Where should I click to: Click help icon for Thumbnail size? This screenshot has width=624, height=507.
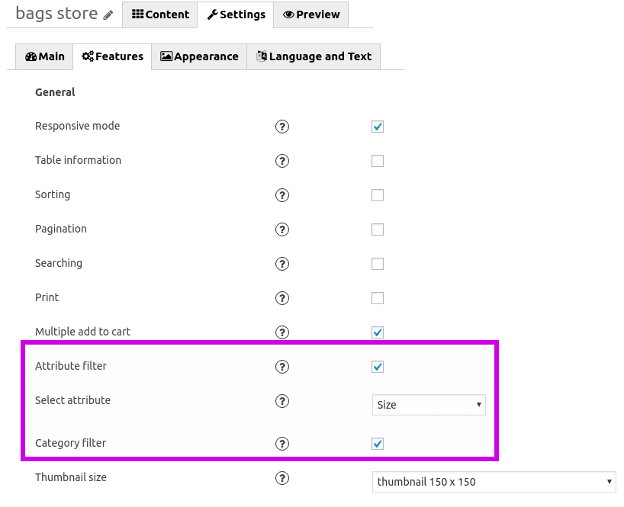pos(281,477)
